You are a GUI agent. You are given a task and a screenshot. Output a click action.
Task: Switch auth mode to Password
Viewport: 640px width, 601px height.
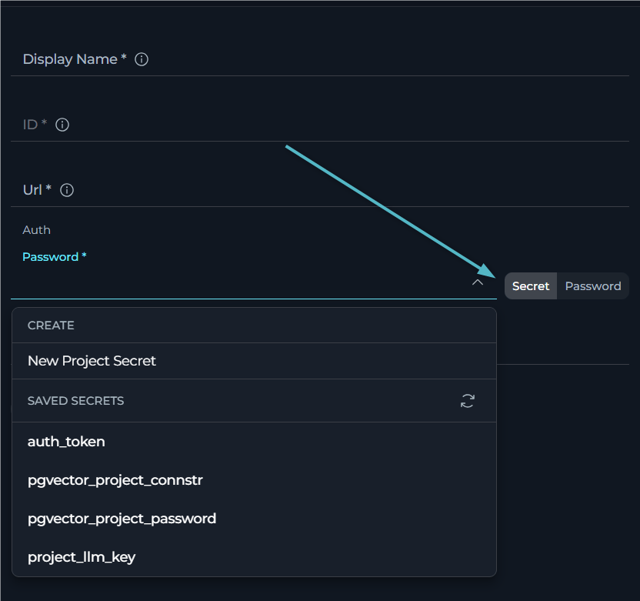click(593, 285)
